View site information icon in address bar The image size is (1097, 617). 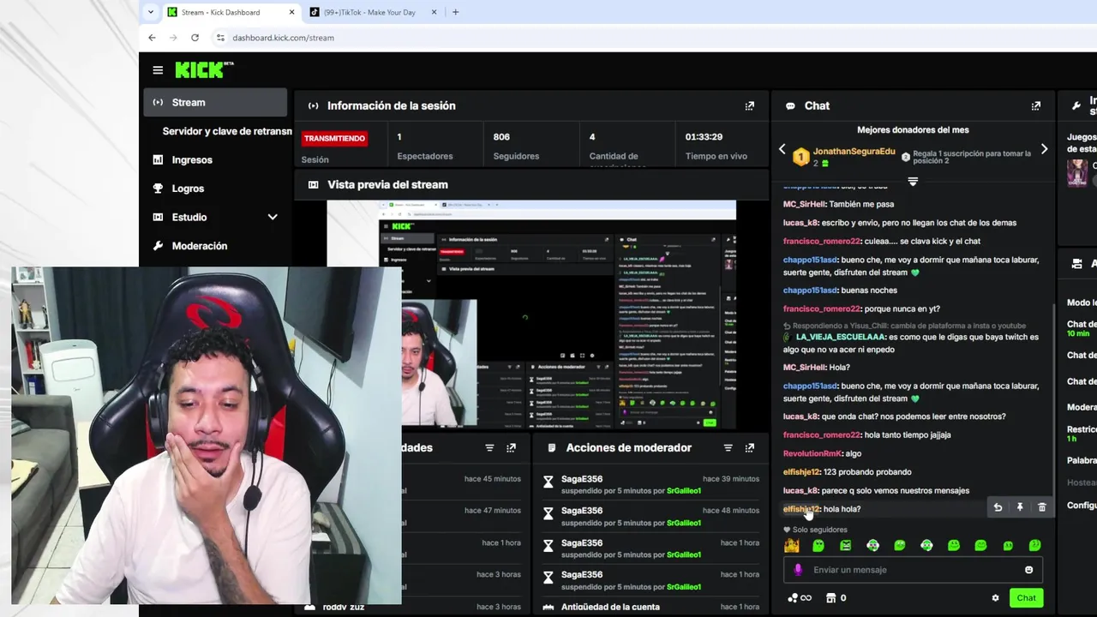[x=220, y=38]
